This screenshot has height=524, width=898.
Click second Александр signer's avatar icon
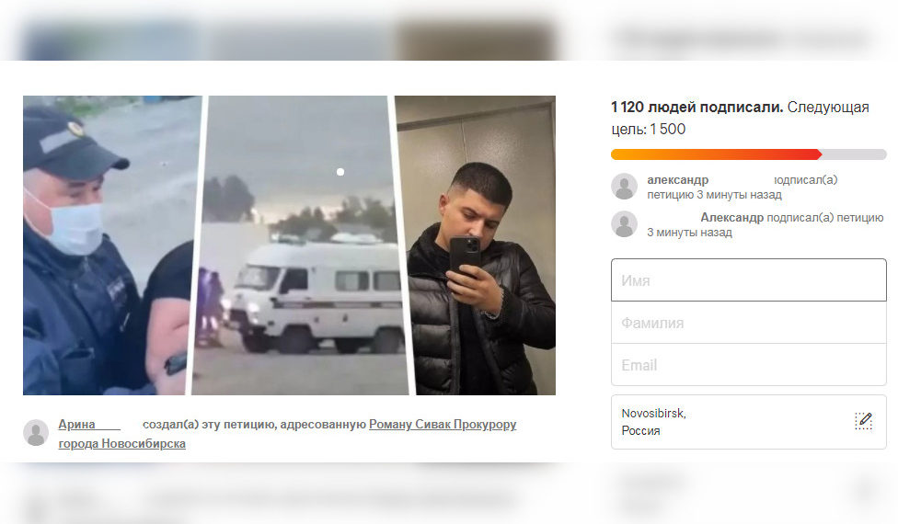[x=624, y=224]
